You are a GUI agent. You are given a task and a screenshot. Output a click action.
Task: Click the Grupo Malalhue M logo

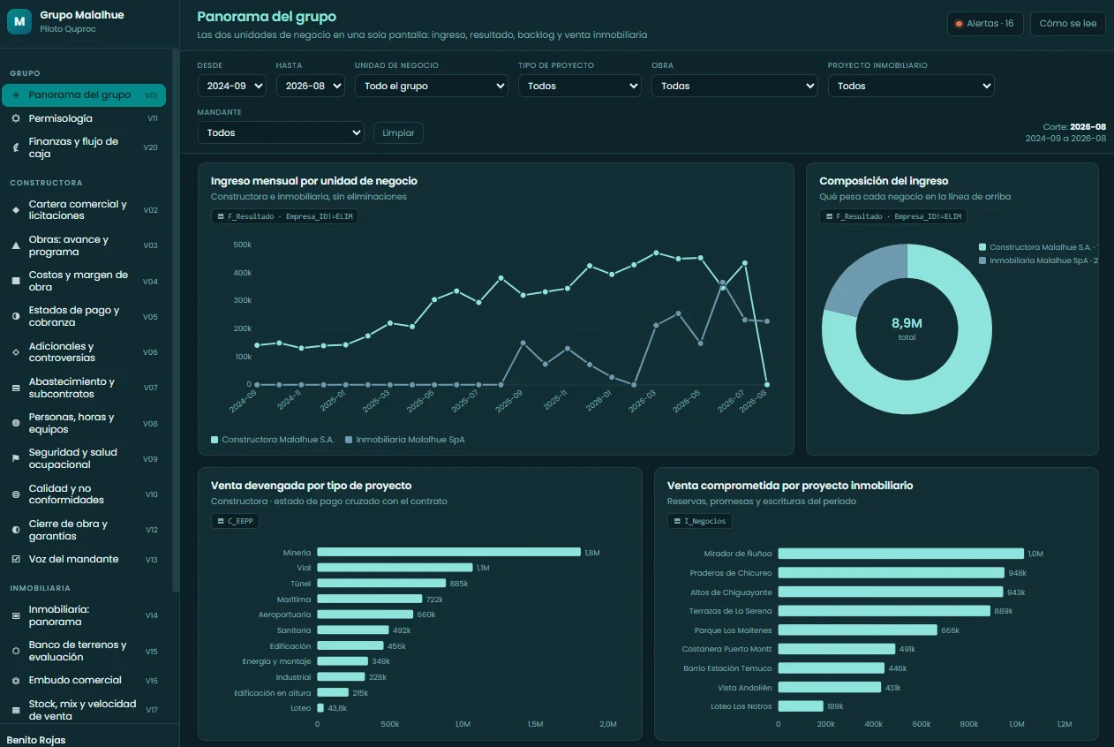click(x=19, y=21)
